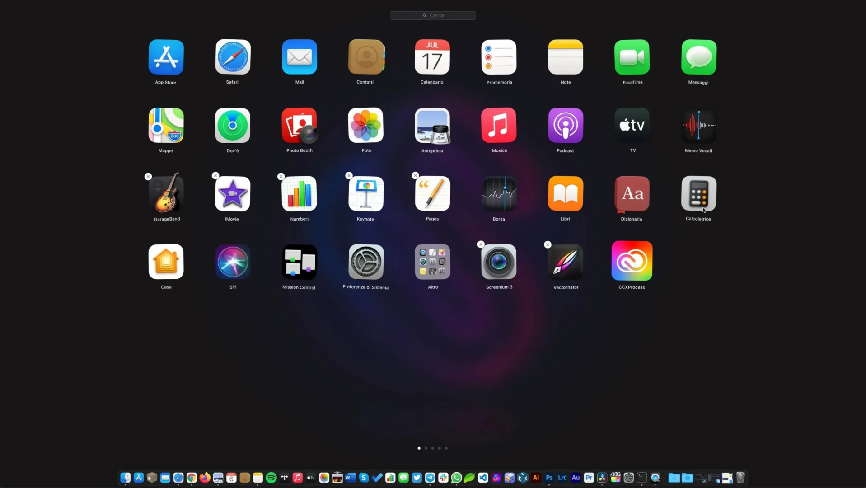Remove Pages using its delete badge

415,176
